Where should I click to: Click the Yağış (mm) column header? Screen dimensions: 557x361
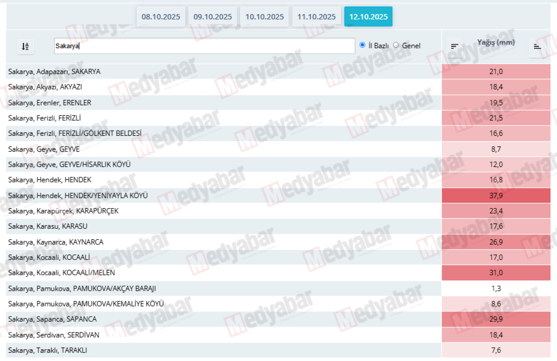tap(496, 43)
